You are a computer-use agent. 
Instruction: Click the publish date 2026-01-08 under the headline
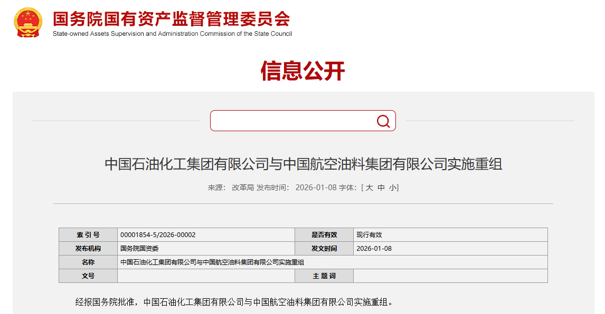(316, 188)
